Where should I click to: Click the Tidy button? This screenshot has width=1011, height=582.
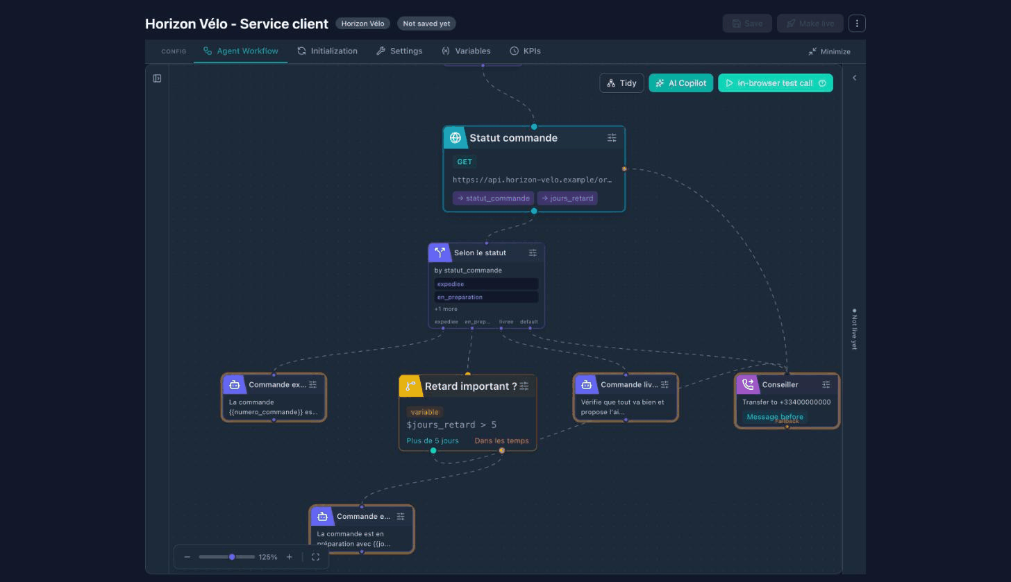coord(621,83)
